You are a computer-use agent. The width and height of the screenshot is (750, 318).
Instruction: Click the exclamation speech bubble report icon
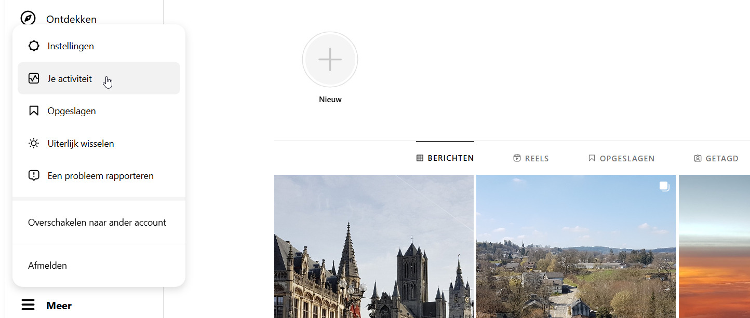[34, 176]
